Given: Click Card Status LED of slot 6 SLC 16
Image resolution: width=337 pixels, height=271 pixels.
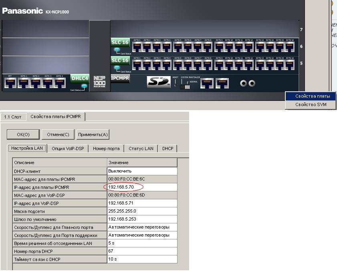Looking at the screenshot, I should click(x=117, y=50).
